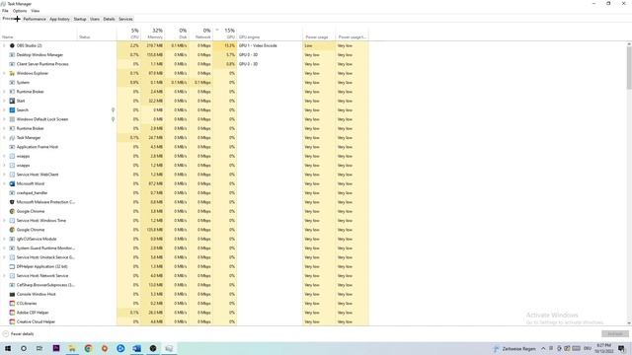
Task: Click the Task Manager process icon in list
Action: (x=12, y=138)
